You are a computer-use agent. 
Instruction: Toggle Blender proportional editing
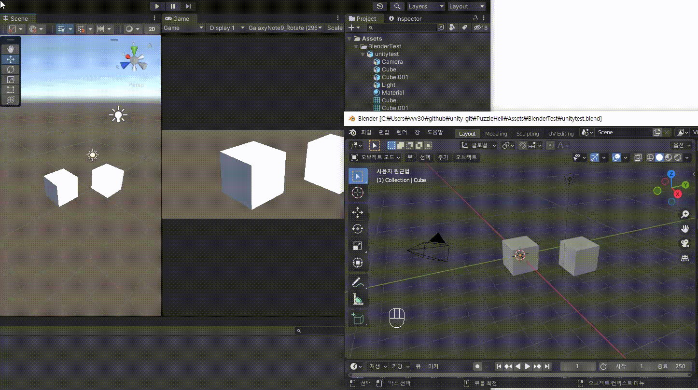click(550, 145)
